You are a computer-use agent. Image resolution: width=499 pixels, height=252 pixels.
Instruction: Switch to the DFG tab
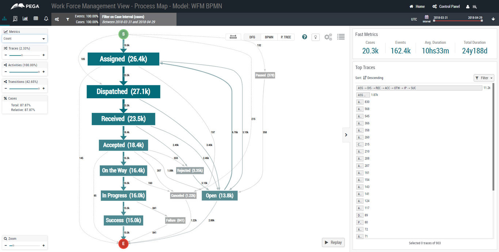coord(252,37)
